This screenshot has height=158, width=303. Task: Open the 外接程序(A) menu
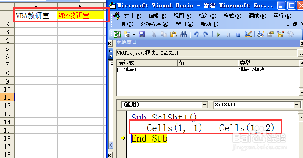pyautogui.click(x=155, y=24)
